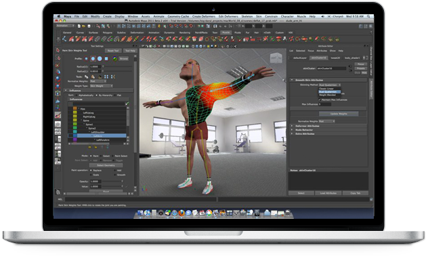Viewport: 428px width, 256px height.
Task: Click the Select Geometry button
Action: (x=106, y=165)
